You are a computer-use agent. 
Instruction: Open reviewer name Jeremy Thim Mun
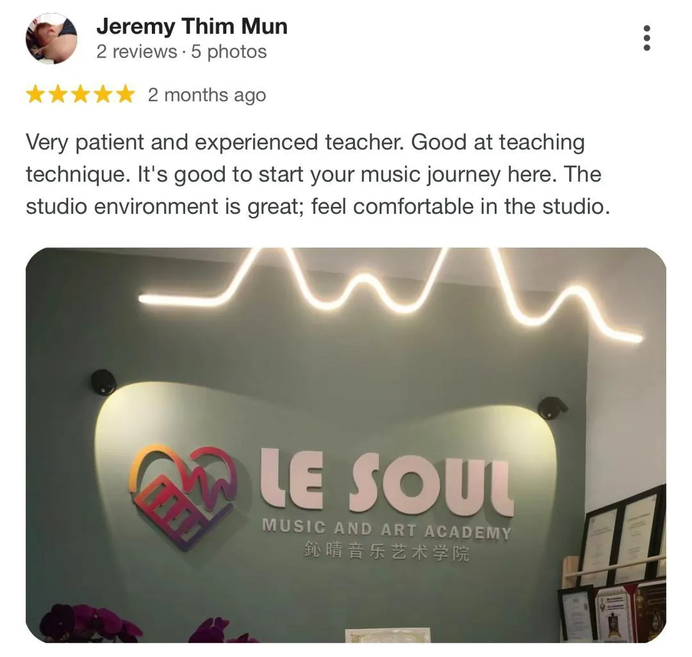click(192, 26)
